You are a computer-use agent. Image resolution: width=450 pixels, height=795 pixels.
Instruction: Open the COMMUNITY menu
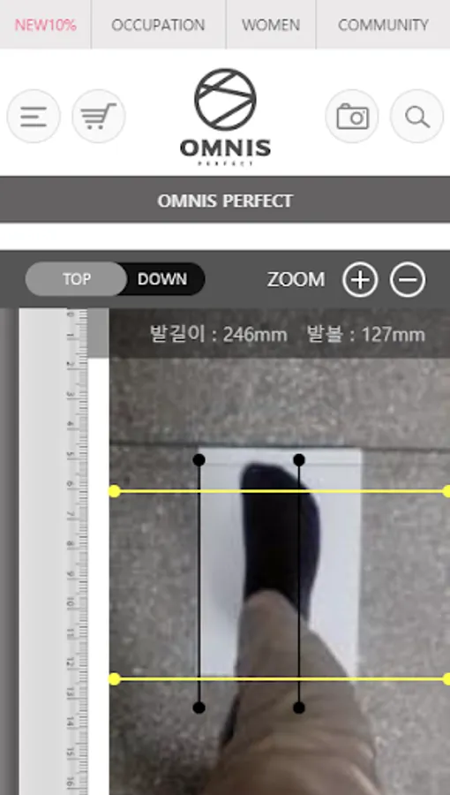tap(383, 25)
